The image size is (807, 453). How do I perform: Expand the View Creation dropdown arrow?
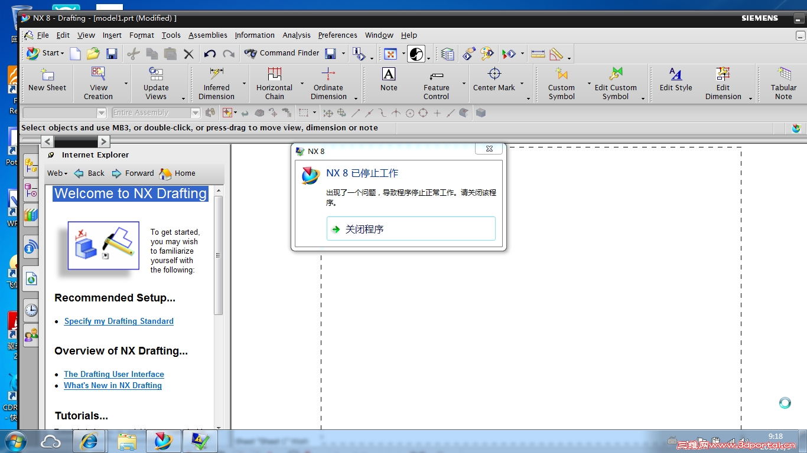tap(126, 83)
